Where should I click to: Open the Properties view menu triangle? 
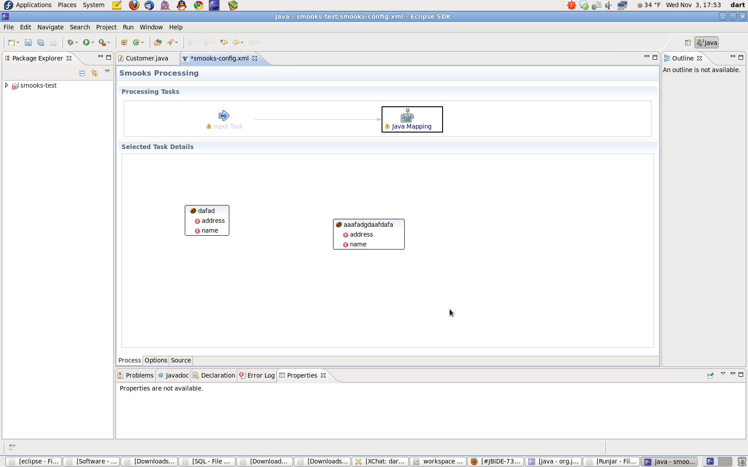point(723,374)
